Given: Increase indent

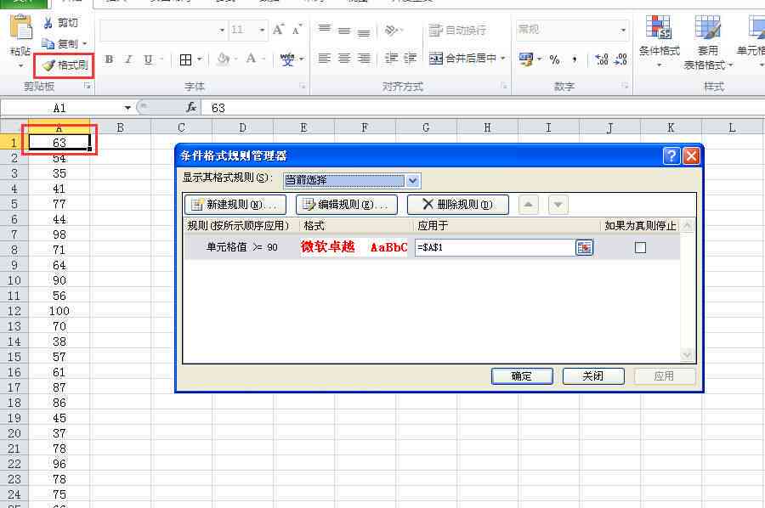Looking at the screenshot, I should click(411, 59).
